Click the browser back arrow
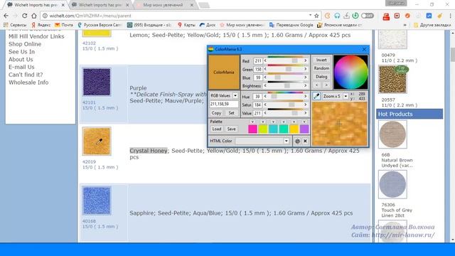Viewport: 455px width, 256px height. (x=6, y=16)
